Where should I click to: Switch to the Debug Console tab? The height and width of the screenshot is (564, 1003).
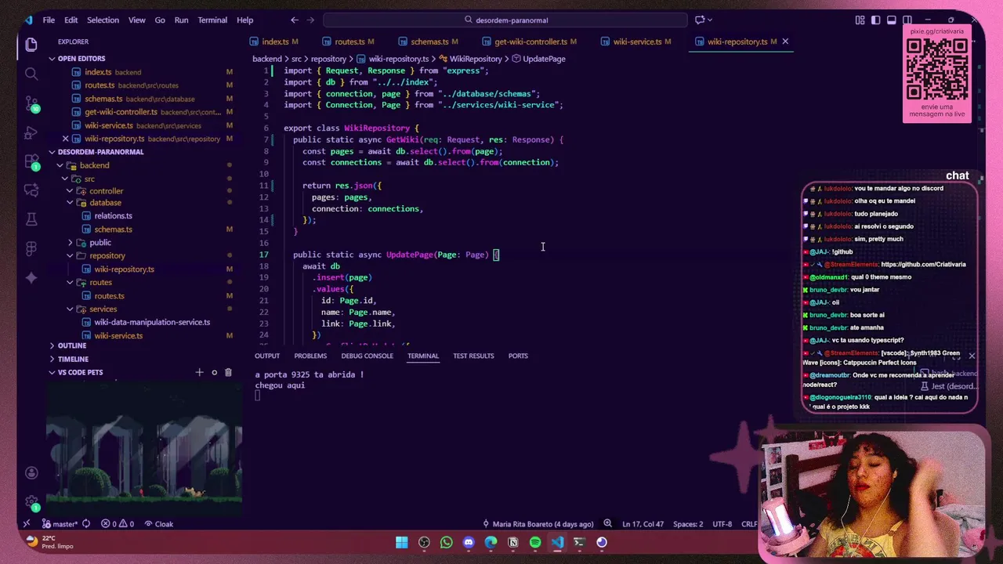pos(367,356)
